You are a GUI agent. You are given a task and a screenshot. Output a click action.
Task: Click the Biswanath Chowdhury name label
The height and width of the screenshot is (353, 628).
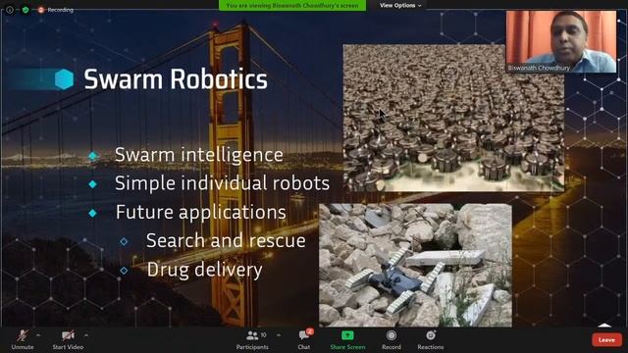pyautogui.click(x=539, y=68)
